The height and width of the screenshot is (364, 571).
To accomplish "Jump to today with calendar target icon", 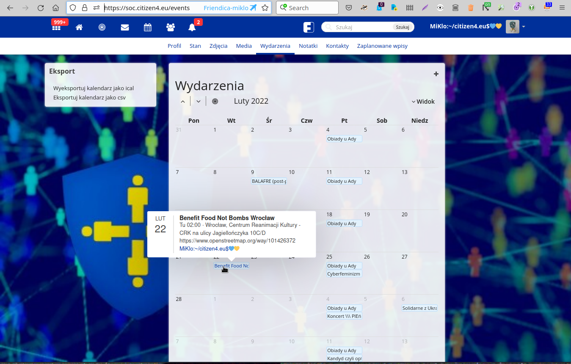I will [215, 101].
